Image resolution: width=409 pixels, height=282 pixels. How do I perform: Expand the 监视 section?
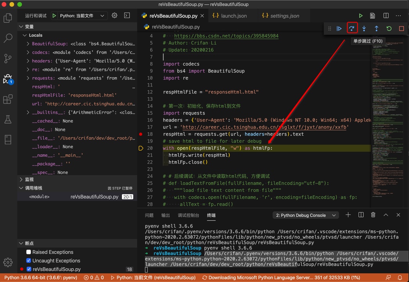[x=21, y=179]
